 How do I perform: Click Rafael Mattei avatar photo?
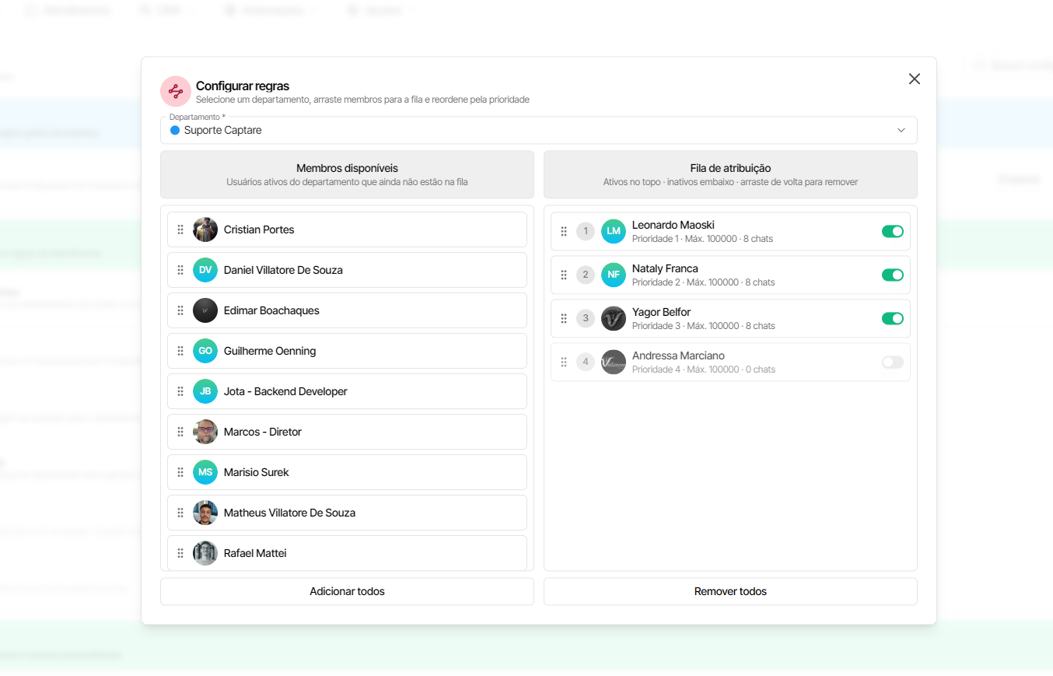(x=205, y=553)
